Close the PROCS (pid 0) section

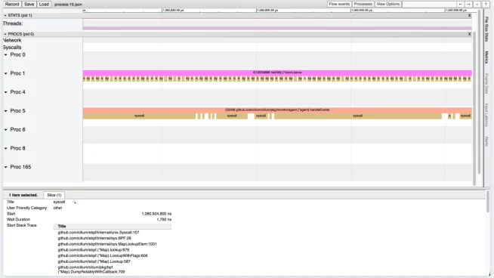[x=469, y=34]
